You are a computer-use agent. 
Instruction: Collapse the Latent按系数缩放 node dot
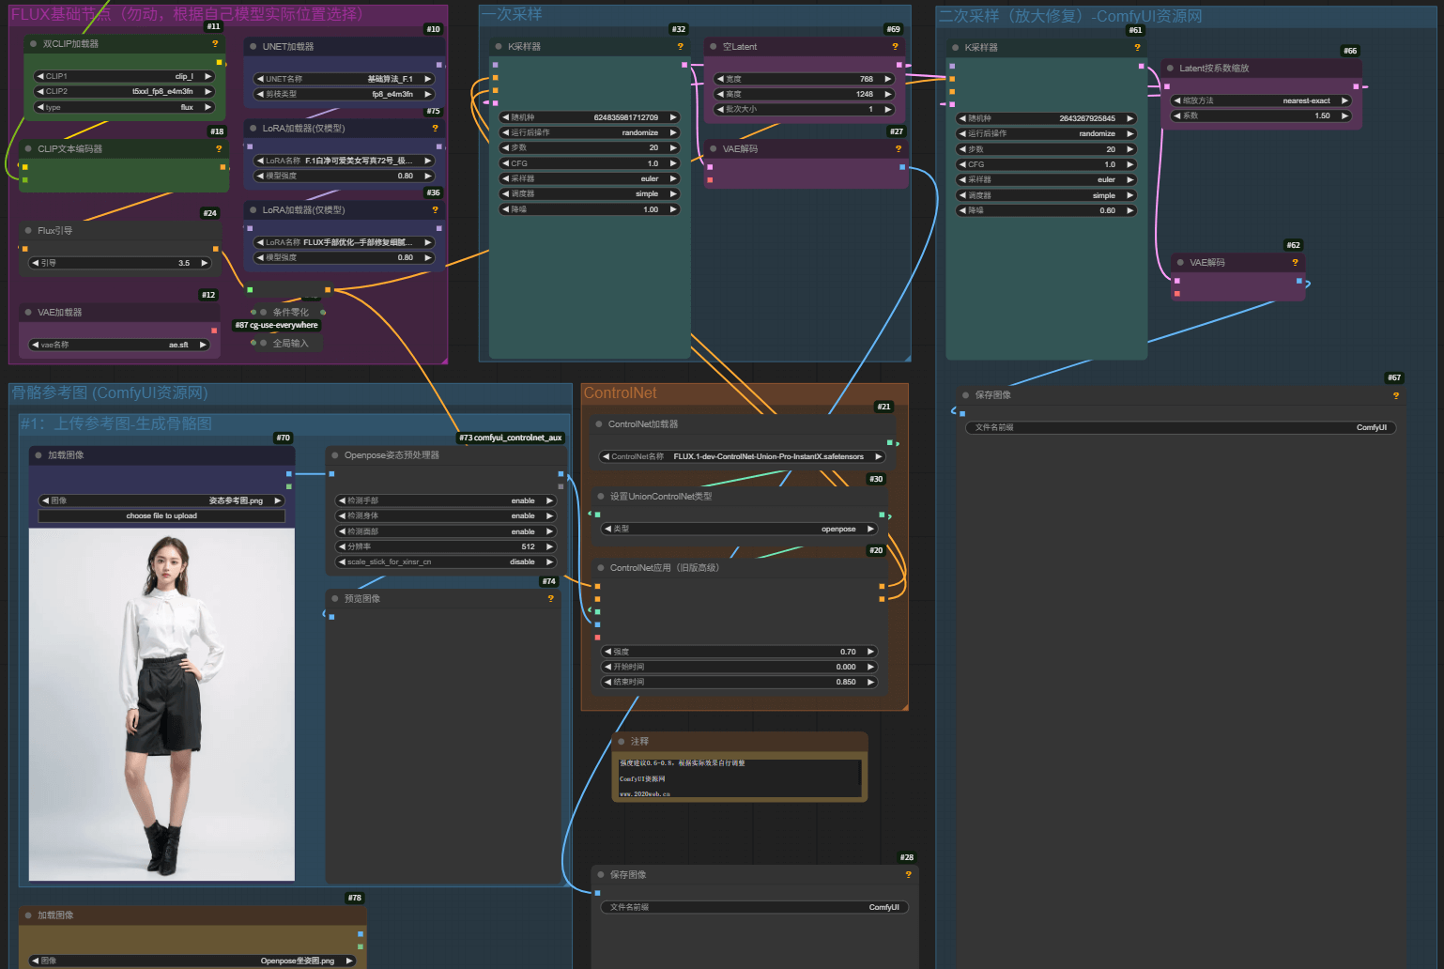coord(1170,69)
